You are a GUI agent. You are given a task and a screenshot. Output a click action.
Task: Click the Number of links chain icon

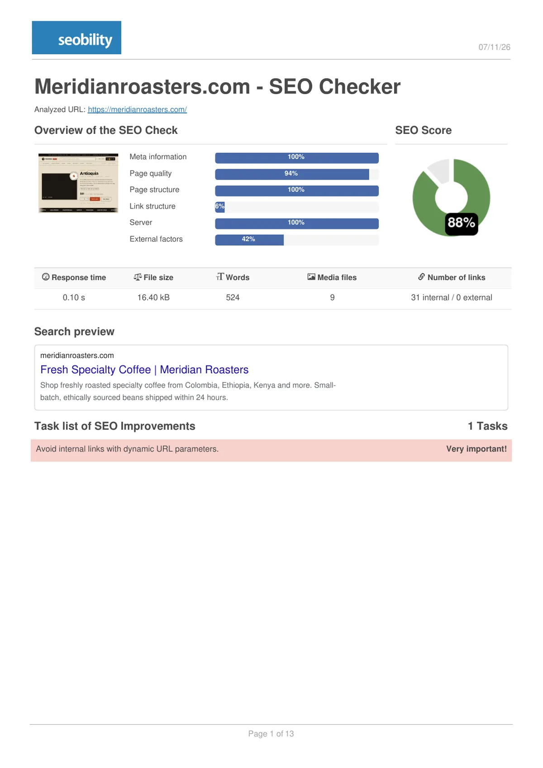pyautogui.click(x=421, y=277)
